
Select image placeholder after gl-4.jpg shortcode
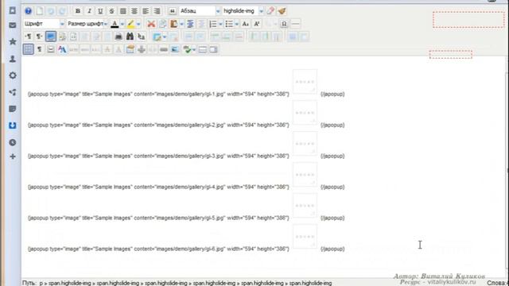click(x=305, y=175)
